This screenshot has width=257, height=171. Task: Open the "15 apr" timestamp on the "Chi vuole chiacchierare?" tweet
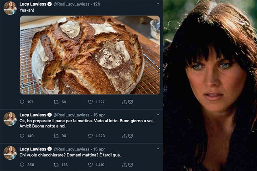coord(99,149)
